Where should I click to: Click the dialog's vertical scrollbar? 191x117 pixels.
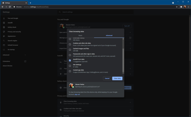pos(123,58)
